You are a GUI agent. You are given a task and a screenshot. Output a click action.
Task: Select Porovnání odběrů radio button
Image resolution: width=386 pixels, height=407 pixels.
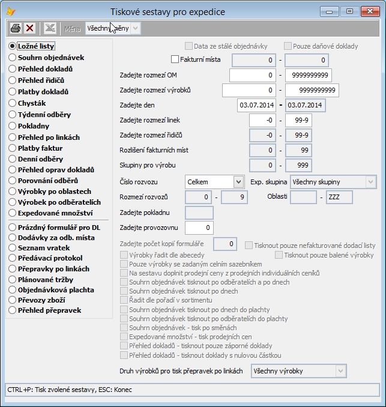[x=12, y=181]
